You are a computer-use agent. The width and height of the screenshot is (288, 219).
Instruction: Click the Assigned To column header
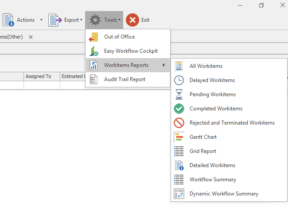point(38,76)
